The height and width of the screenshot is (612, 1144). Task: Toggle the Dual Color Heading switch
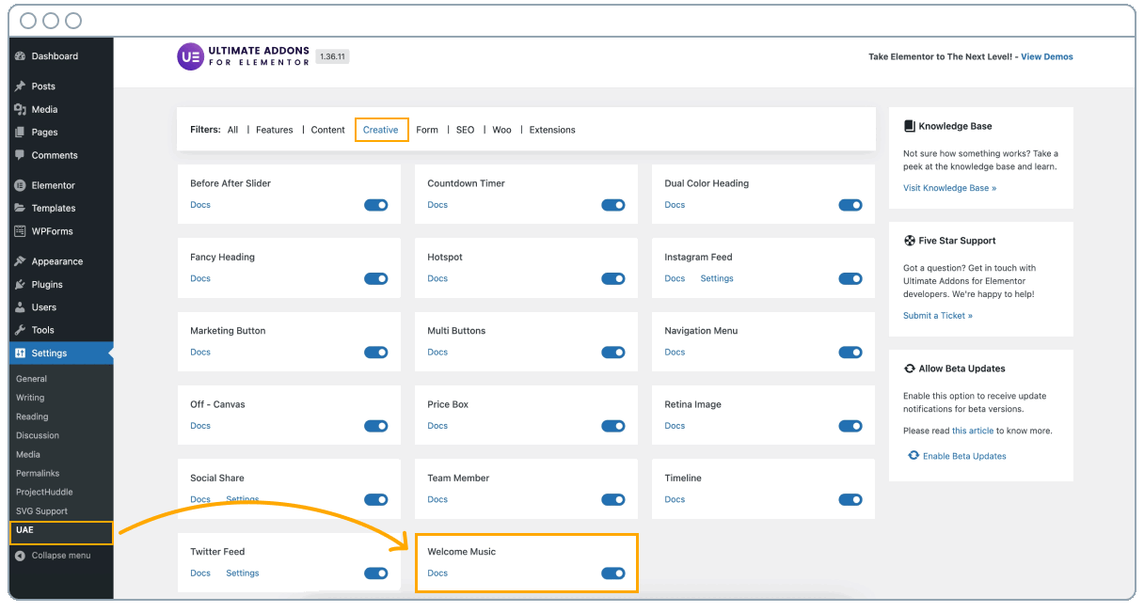click(850, 205)
